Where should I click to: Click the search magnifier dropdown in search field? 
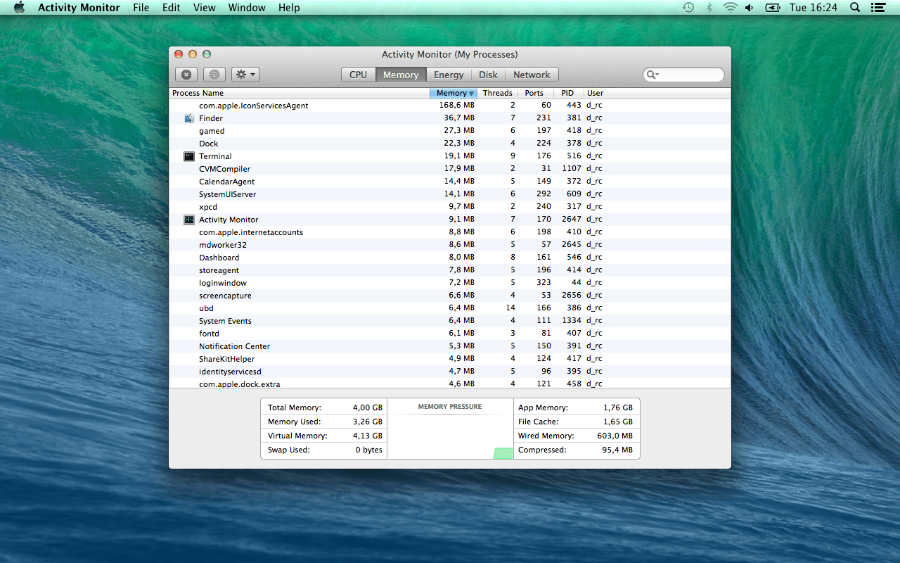pos(652,75)
